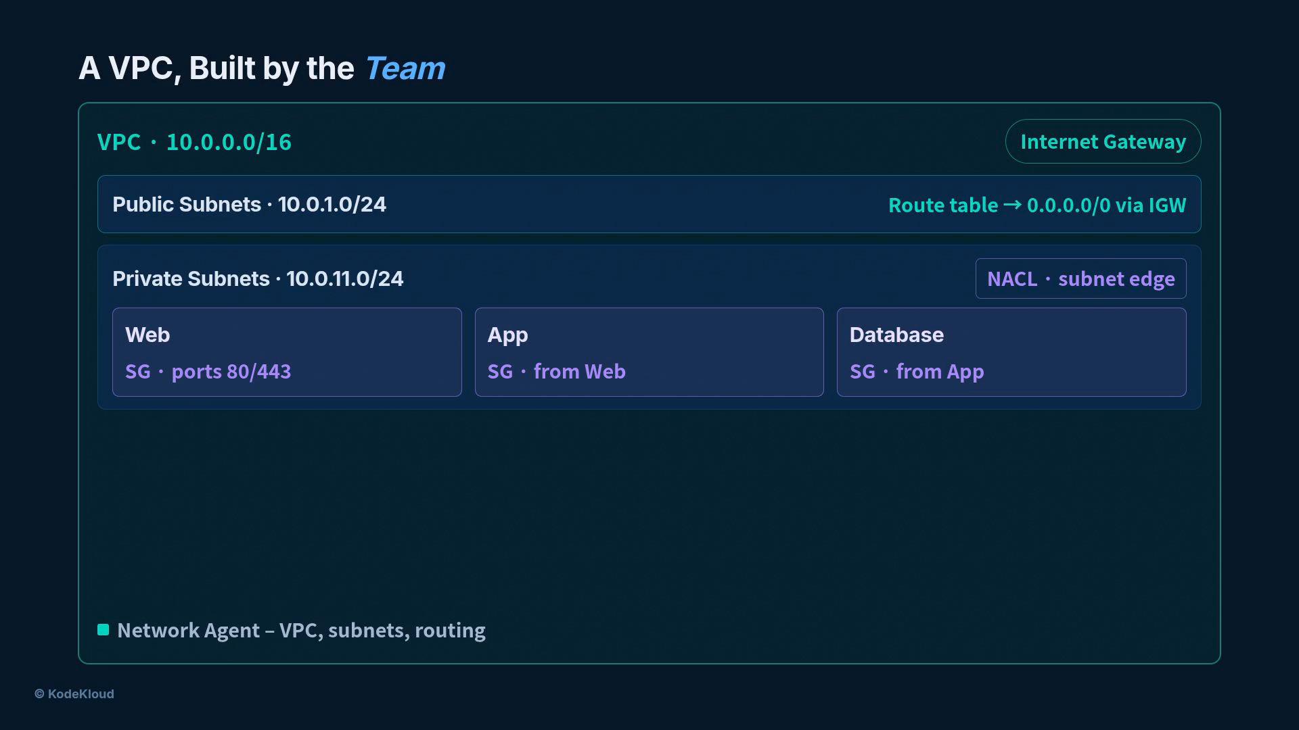Click 'Network Agent – VPC, subnets, routing' text
Screen dimensions: 1299x730
(301, 630)
